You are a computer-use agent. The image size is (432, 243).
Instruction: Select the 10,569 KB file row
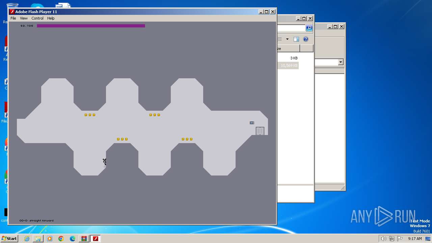pos(288,65)
